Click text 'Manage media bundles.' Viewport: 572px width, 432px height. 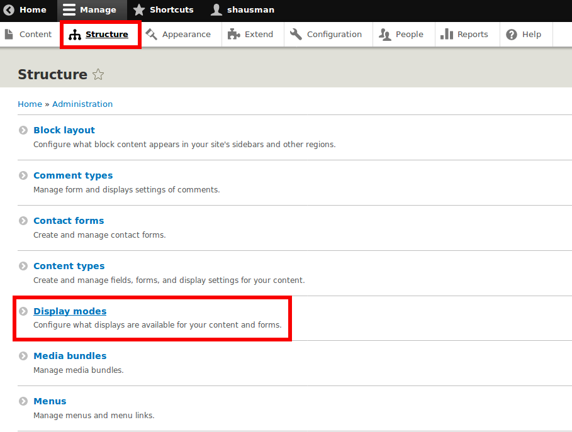(x=79, y=370)
